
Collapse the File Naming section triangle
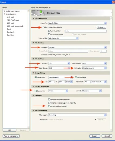(x=33, y=43)
